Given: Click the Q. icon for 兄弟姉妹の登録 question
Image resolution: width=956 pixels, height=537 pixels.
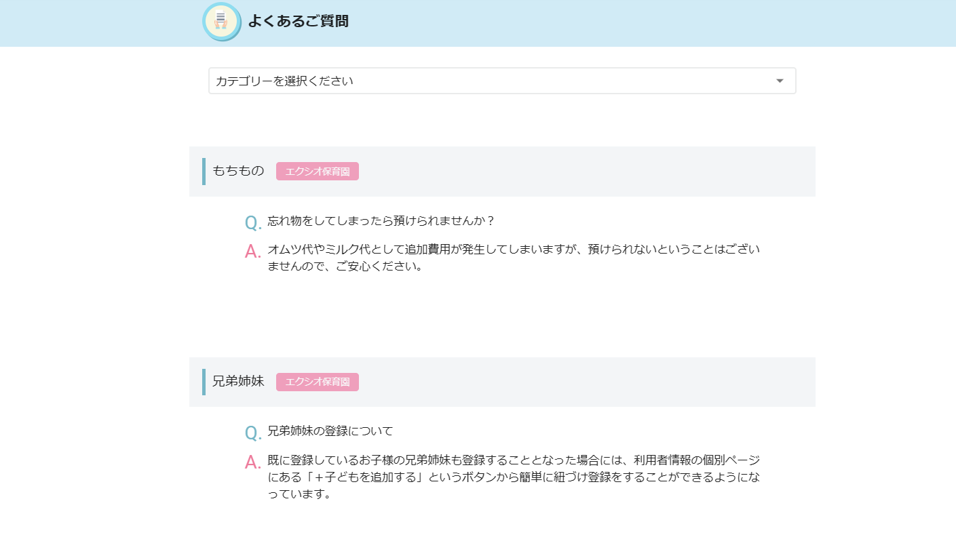Looking at the screenshot, I should [x=252, y=433].
